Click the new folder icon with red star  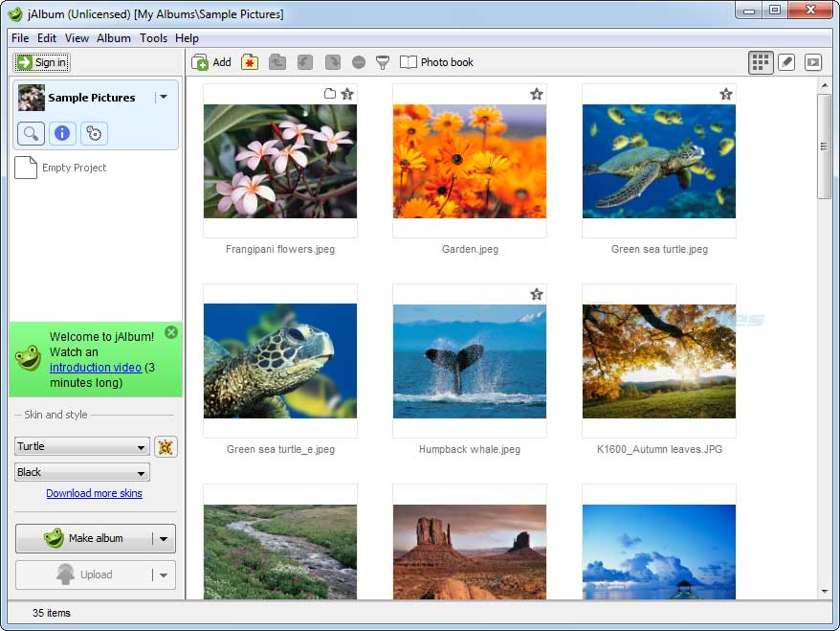250,62
